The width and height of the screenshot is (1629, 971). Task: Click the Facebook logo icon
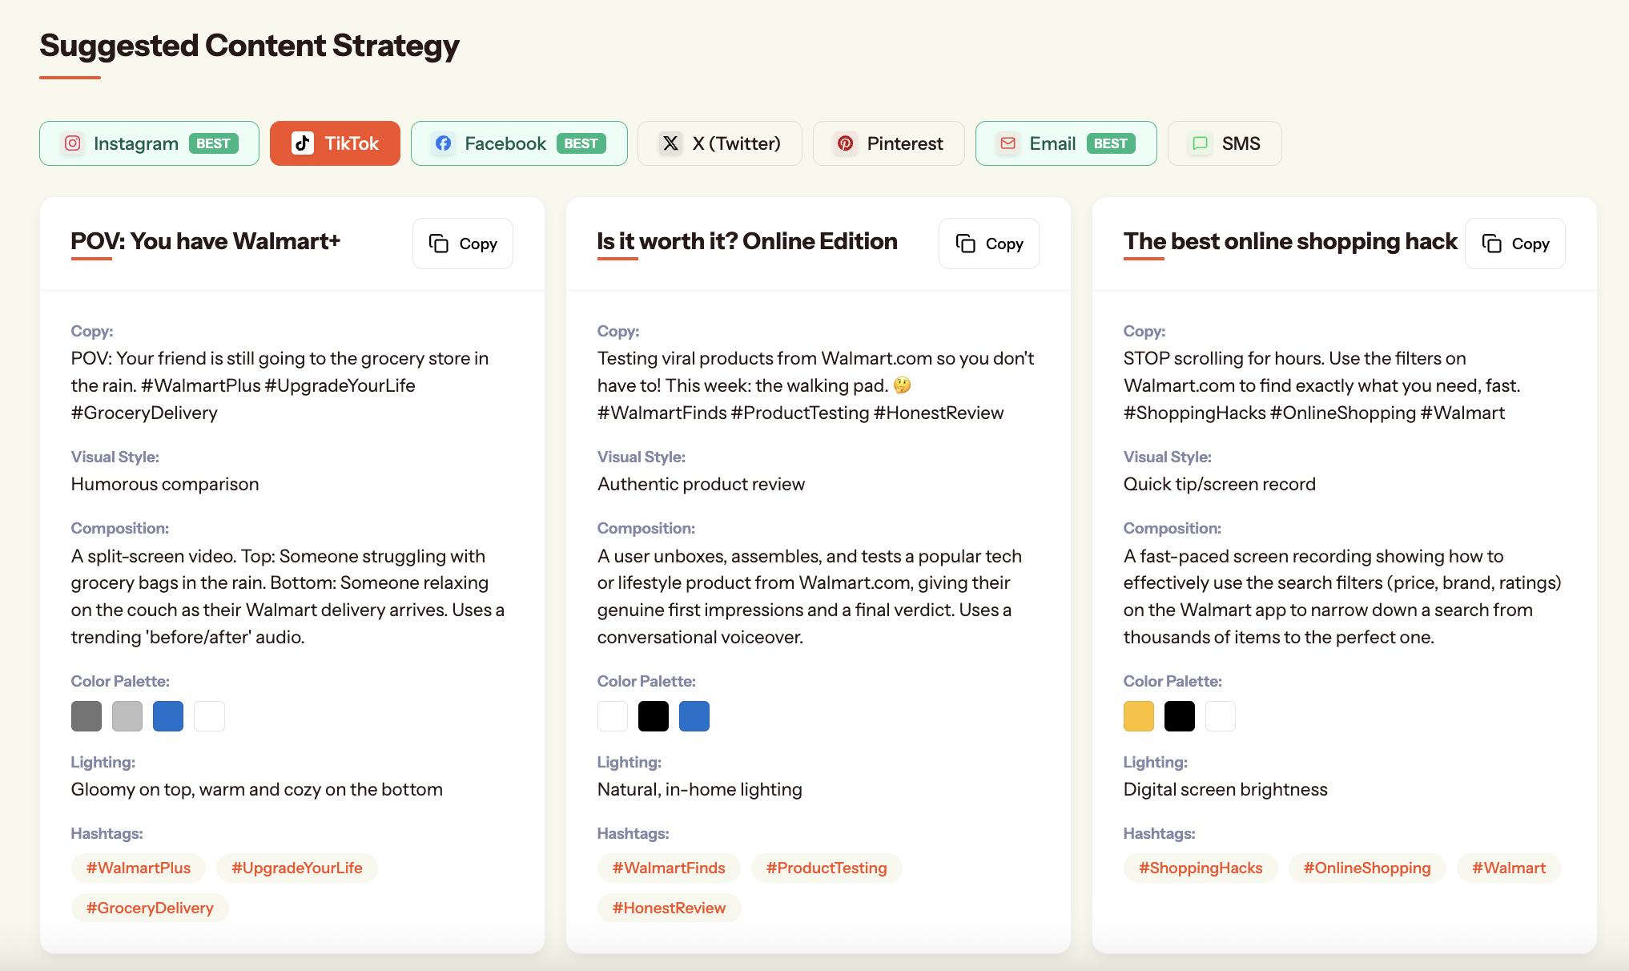click(443, 143)
